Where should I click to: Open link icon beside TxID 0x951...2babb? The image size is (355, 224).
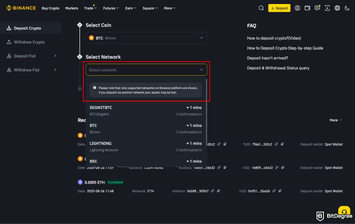[x=274, y=191]
